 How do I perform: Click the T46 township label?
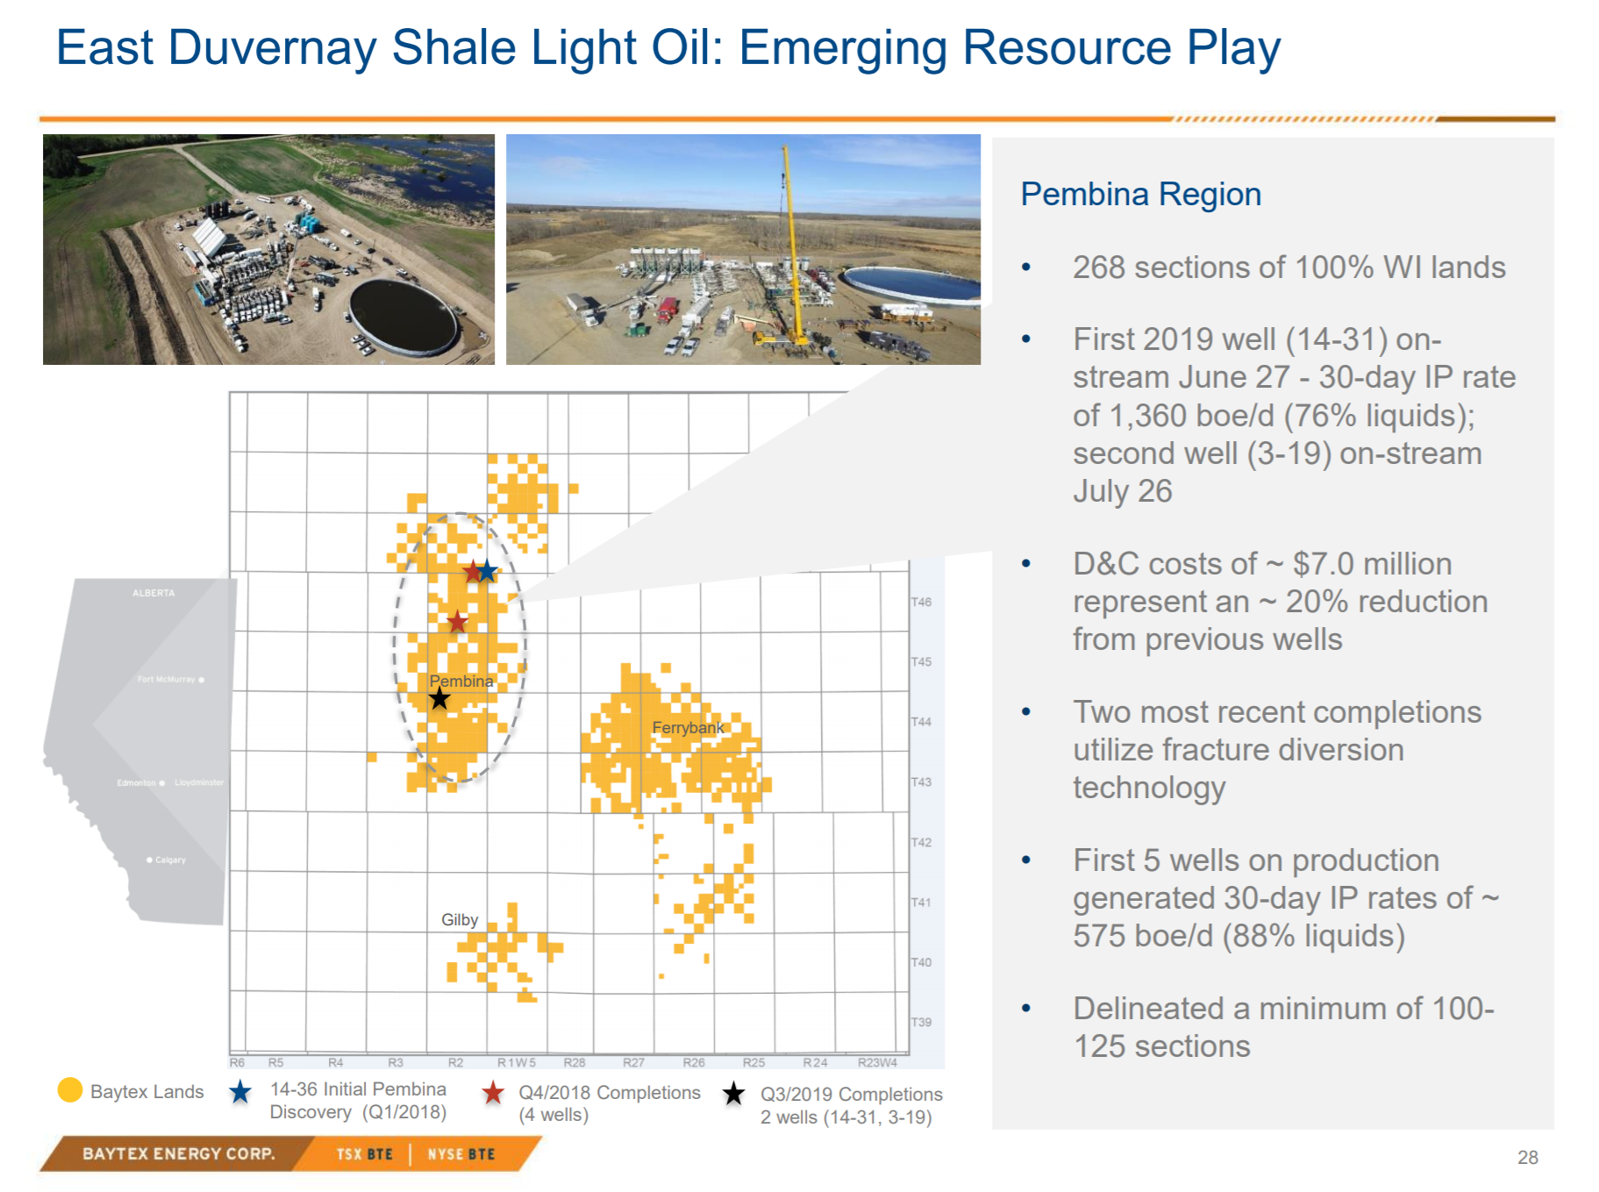pyautogui.click(x=921, y=602)
